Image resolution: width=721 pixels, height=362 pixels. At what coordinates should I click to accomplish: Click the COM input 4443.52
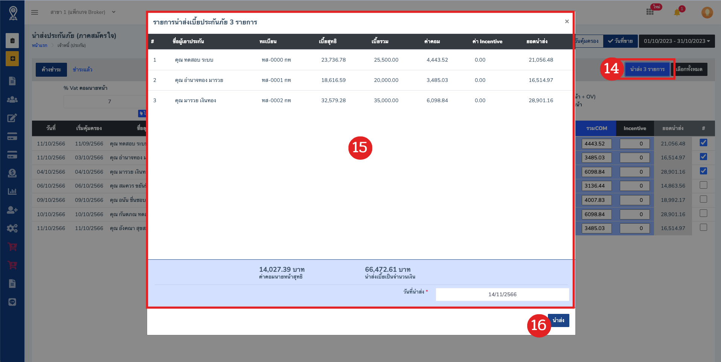597,144
